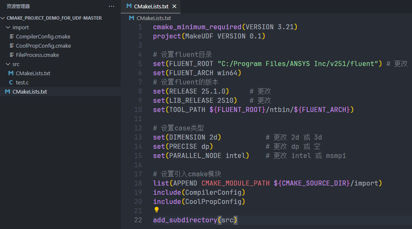Screen dimensions: 412x229
Task: Select root-level CMakeLists.txt in explorer
Action: (x=29, y=92)
